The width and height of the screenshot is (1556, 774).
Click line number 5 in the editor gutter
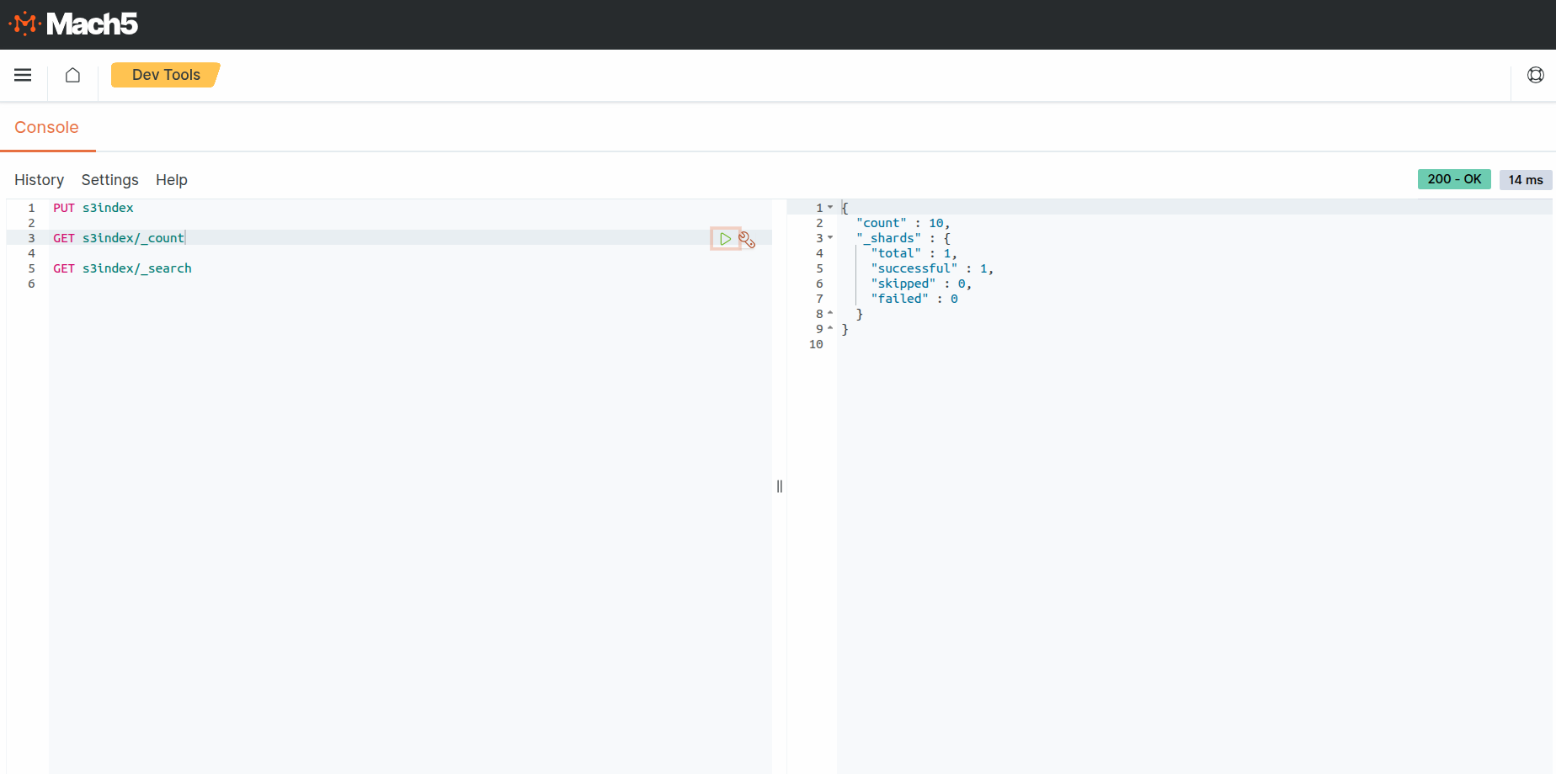coord(31,268)
